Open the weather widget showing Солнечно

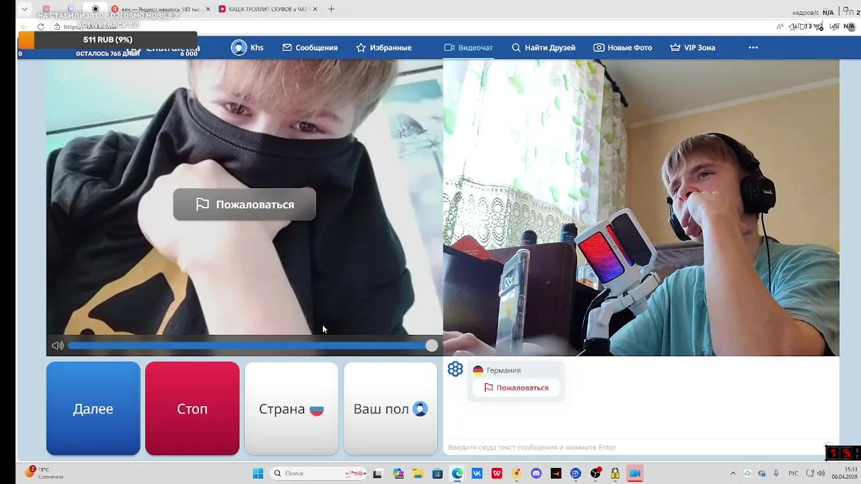pyautogui.click(x=45, y=473)
